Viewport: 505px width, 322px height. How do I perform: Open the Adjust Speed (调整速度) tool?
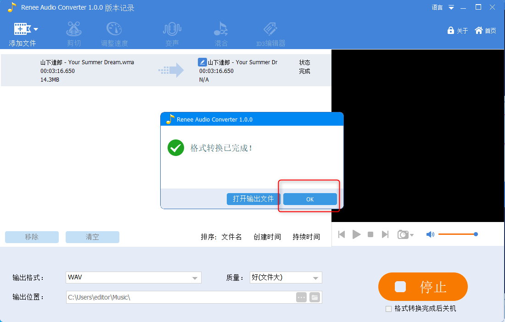(x=114, y=34)
